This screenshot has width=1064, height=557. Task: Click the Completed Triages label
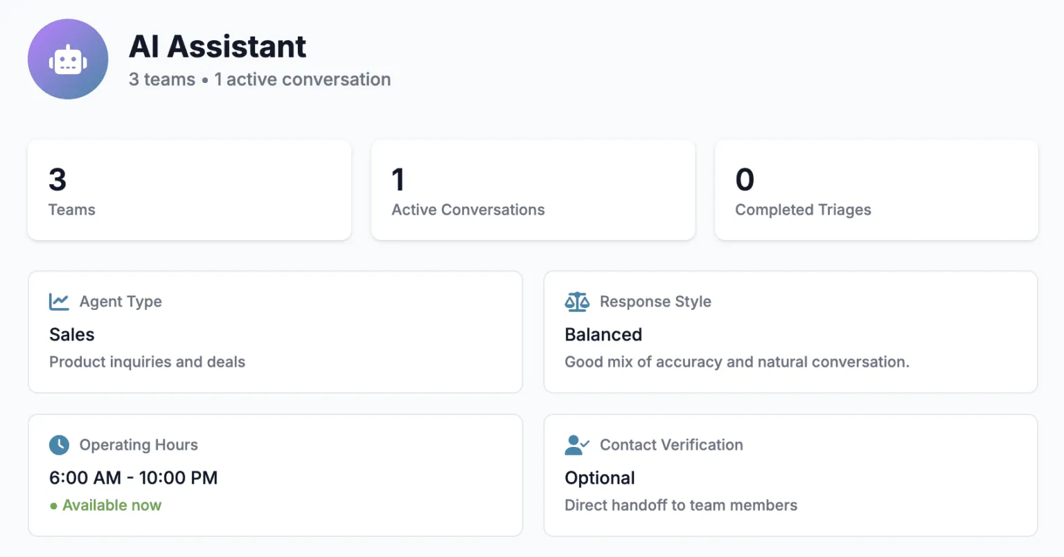click(804, 210)
